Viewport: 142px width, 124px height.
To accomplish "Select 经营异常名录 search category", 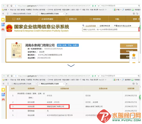I will coord(105,26).
